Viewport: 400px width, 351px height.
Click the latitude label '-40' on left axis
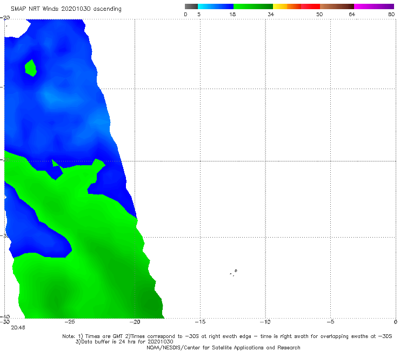click(x=5, y=317)
